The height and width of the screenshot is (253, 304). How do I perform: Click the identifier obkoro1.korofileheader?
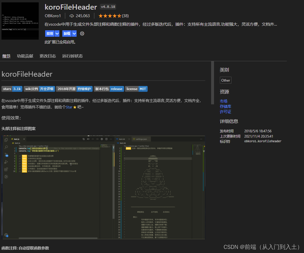pyautogui.click(x=263, y=141)
